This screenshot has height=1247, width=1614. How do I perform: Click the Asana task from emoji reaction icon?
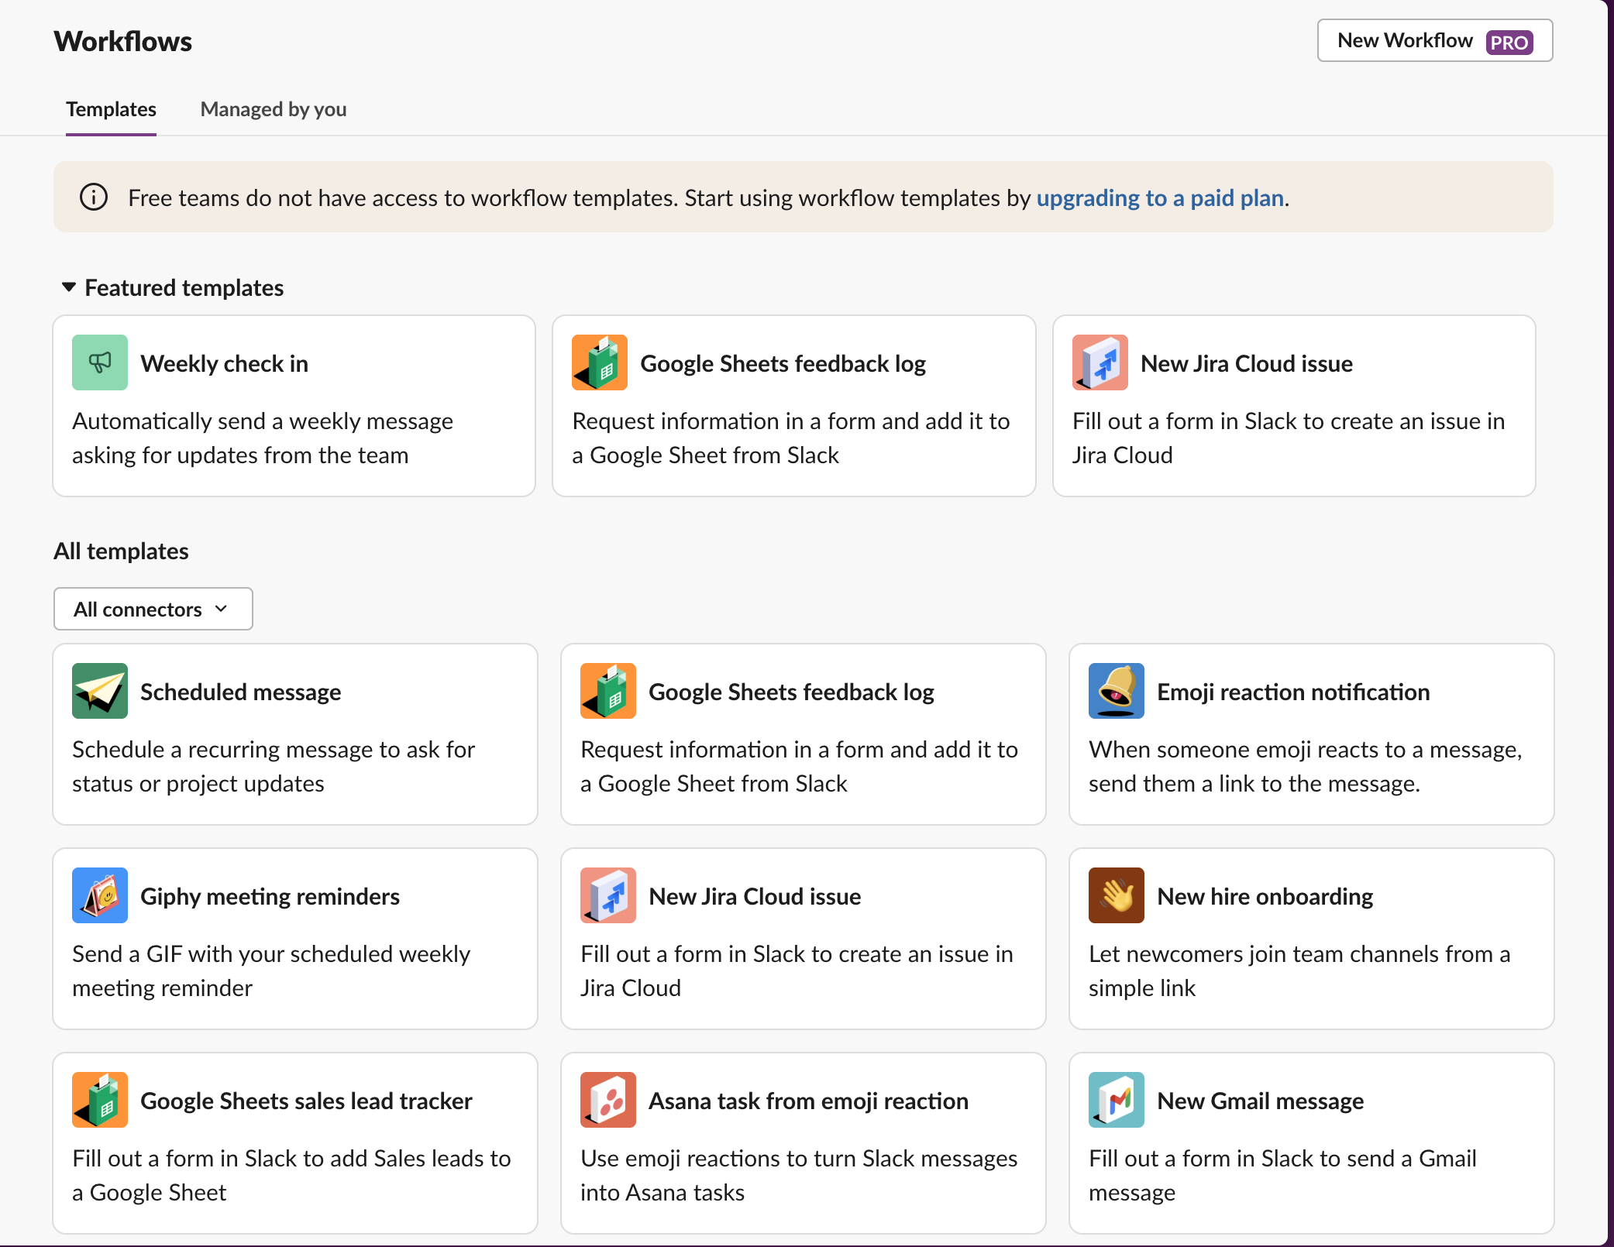click(608, 1100)
